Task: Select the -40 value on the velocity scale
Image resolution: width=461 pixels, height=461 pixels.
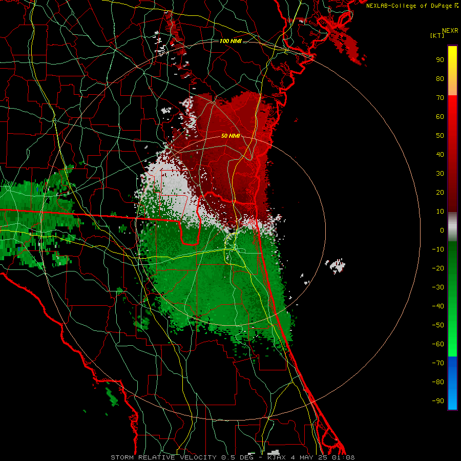Action: (x=438, y=306)
